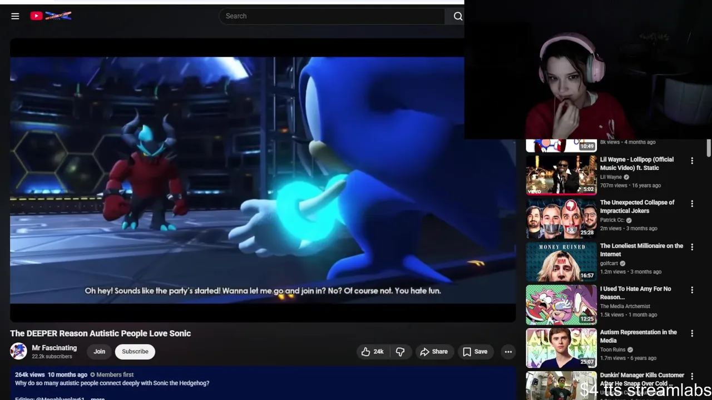Expand the description with ...more
This screenshot has width=712, height=400.
(97, 398)
